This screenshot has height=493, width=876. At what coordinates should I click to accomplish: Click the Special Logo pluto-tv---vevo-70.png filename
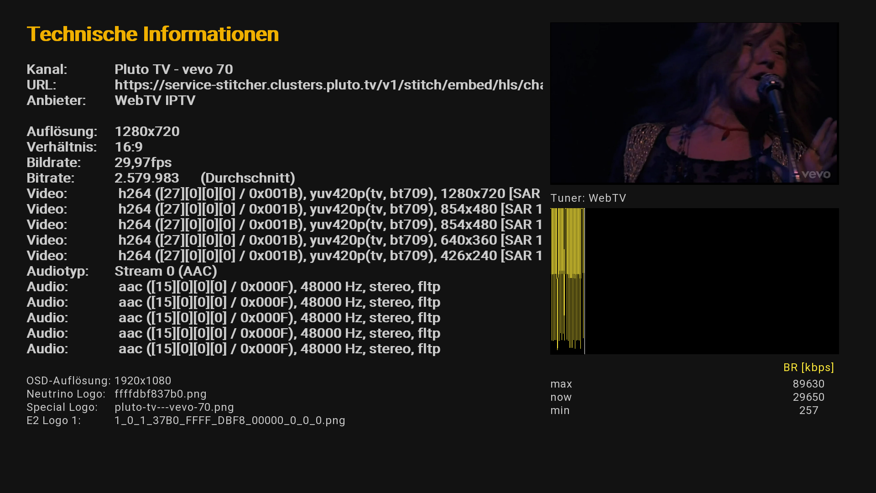pyautogui.click(x=174, y=407)
